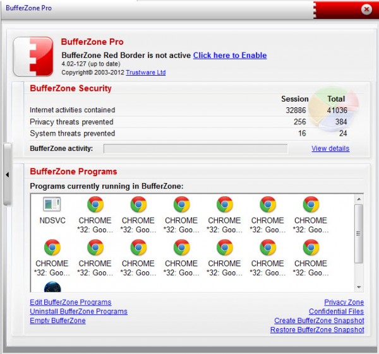
Task: Click Create BufferZone Snapshot link
Action: click(319, 321)
